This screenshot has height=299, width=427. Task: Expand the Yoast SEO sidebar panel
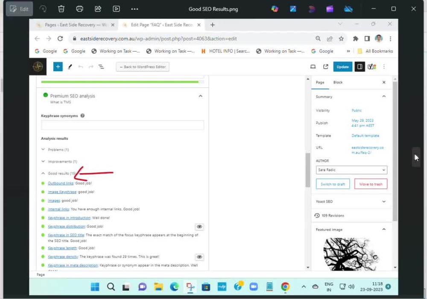pyautogui.click(x=351, y=202)
